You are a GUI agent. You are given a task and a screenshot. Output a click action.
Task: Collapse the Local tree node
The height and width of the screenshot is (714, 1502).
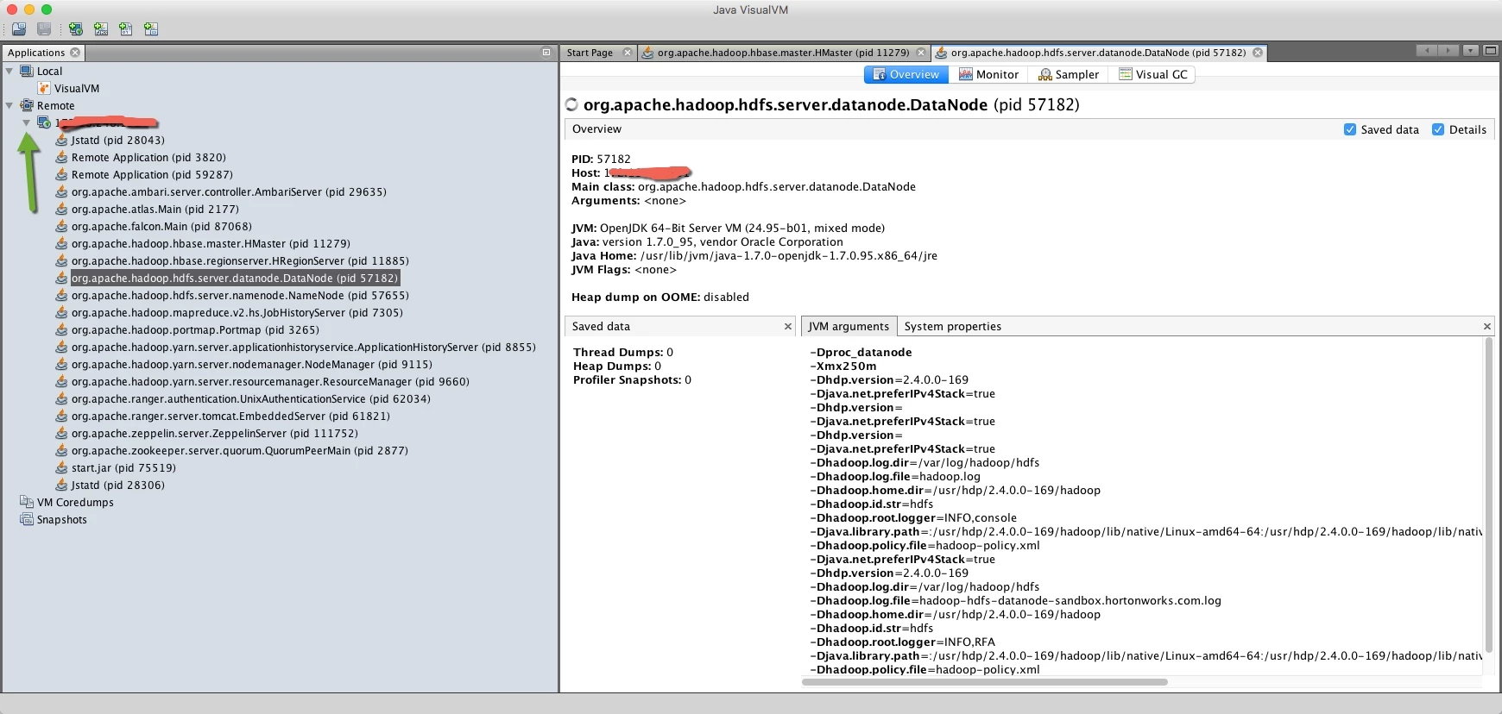[9, 72]
